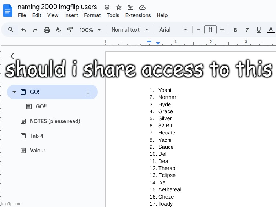Collapse the GO! tab tree arrow
The image size is (276, 207).
pyautogui.click(x=14, y=92)
